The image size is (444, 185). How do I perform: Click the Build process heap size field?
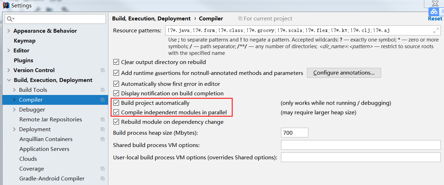click(x=295, y=133)
